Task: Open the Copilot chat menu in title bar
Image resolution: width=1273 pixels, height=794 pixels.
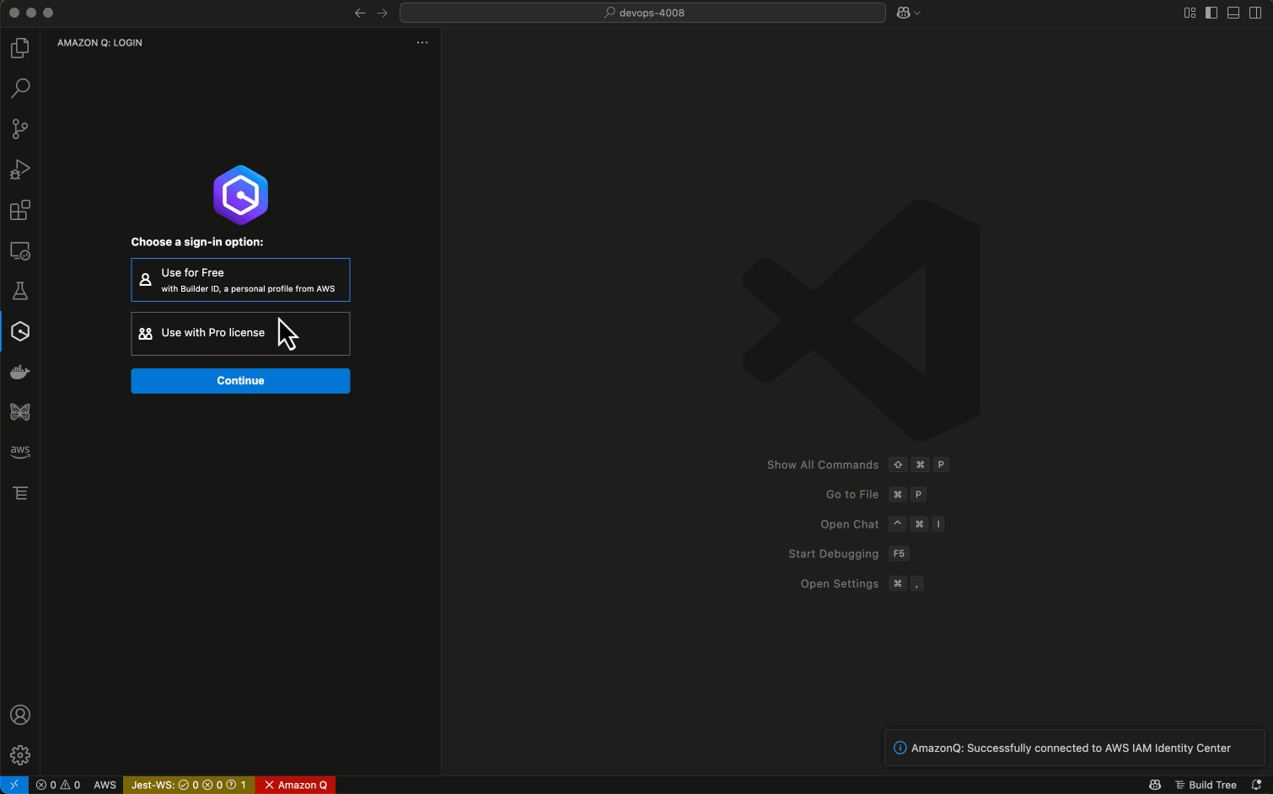Action: (x=908, y=13)
